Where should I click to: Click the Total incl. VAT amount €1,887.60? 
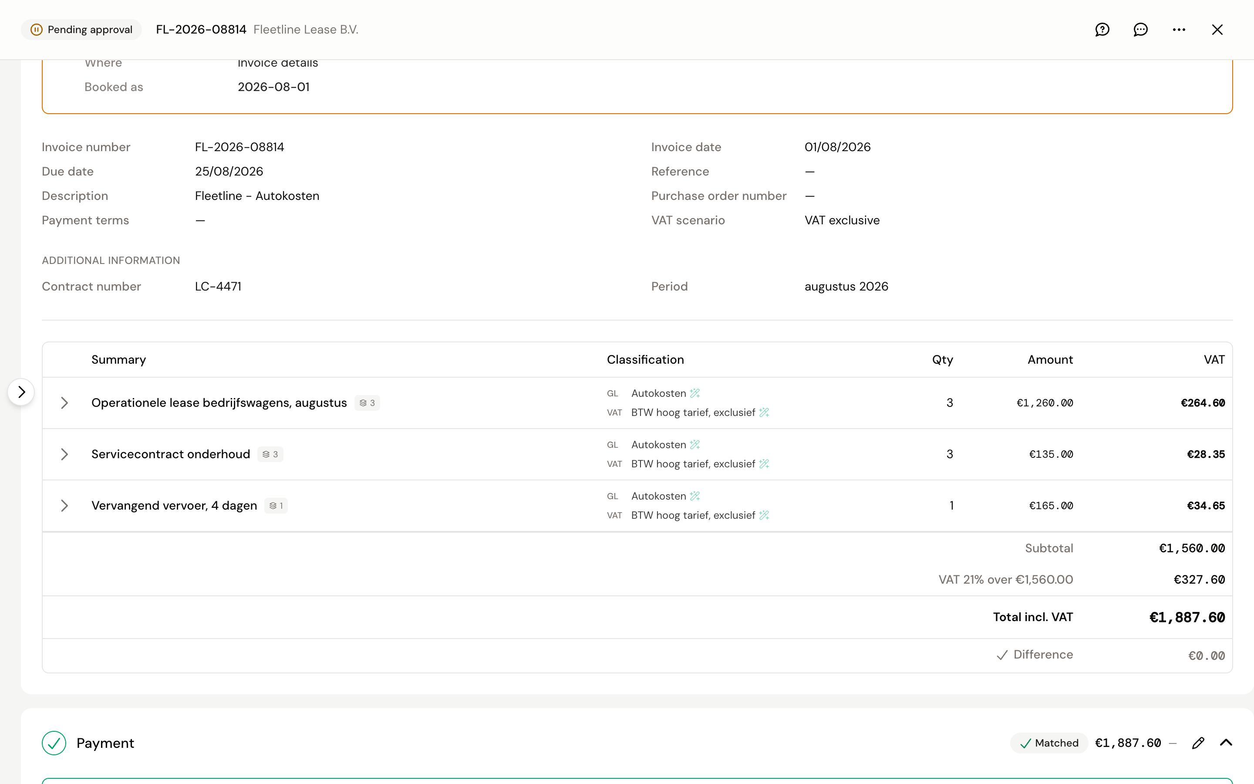(x=1187, y=618)
